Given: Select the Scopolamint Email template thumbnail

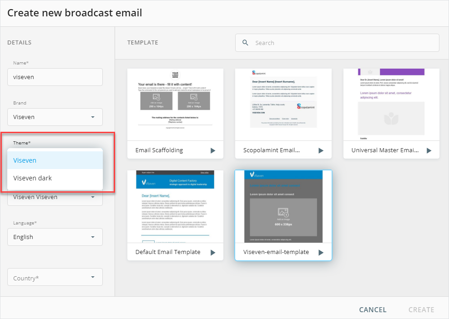Looking at the screenshot, I should pos(283,105).
